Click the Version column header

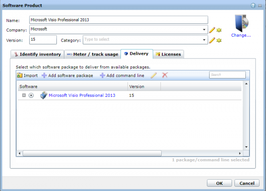144,87
